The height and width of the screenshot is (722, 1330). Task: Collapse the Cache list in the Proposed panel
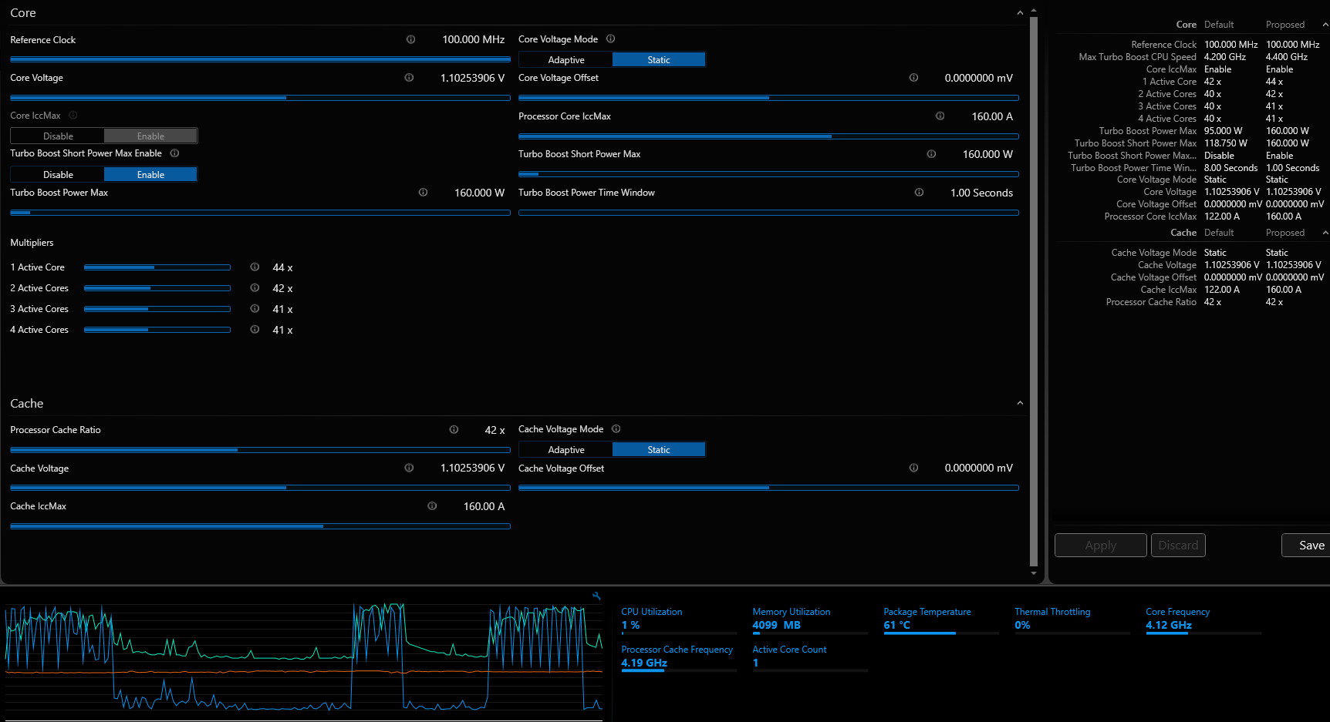point(1325,233)
